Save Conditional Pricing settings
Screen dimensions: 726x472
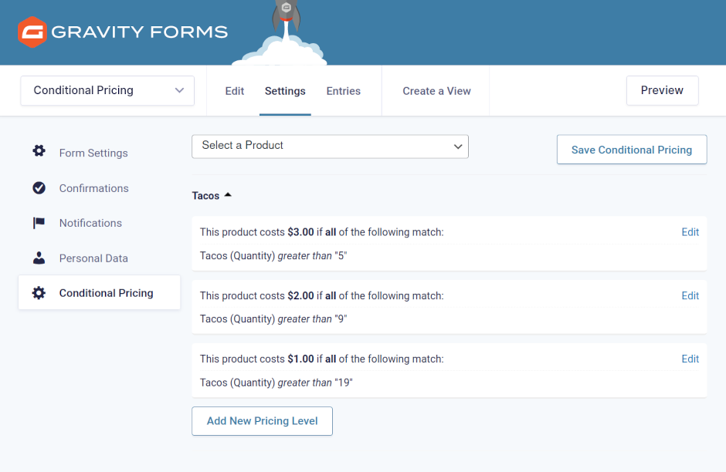pyautogui.click(x=632, y=150)
